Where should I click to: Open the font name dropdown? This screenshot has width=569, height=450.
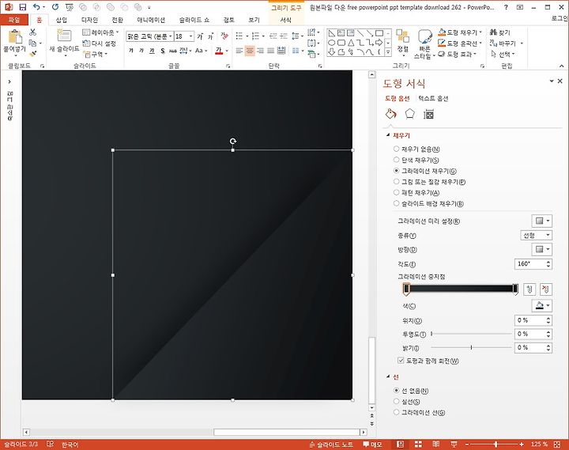point(170,36)
